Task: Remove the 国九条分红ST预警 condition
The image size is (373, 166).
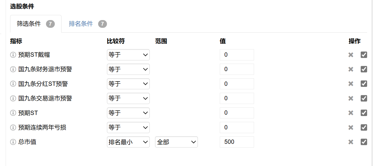Action: (351, 84)
